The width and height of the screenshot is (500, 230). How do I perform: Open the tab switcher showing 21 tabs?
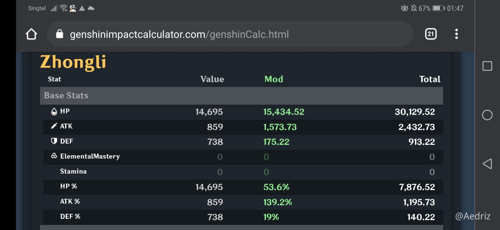[431, 34]
